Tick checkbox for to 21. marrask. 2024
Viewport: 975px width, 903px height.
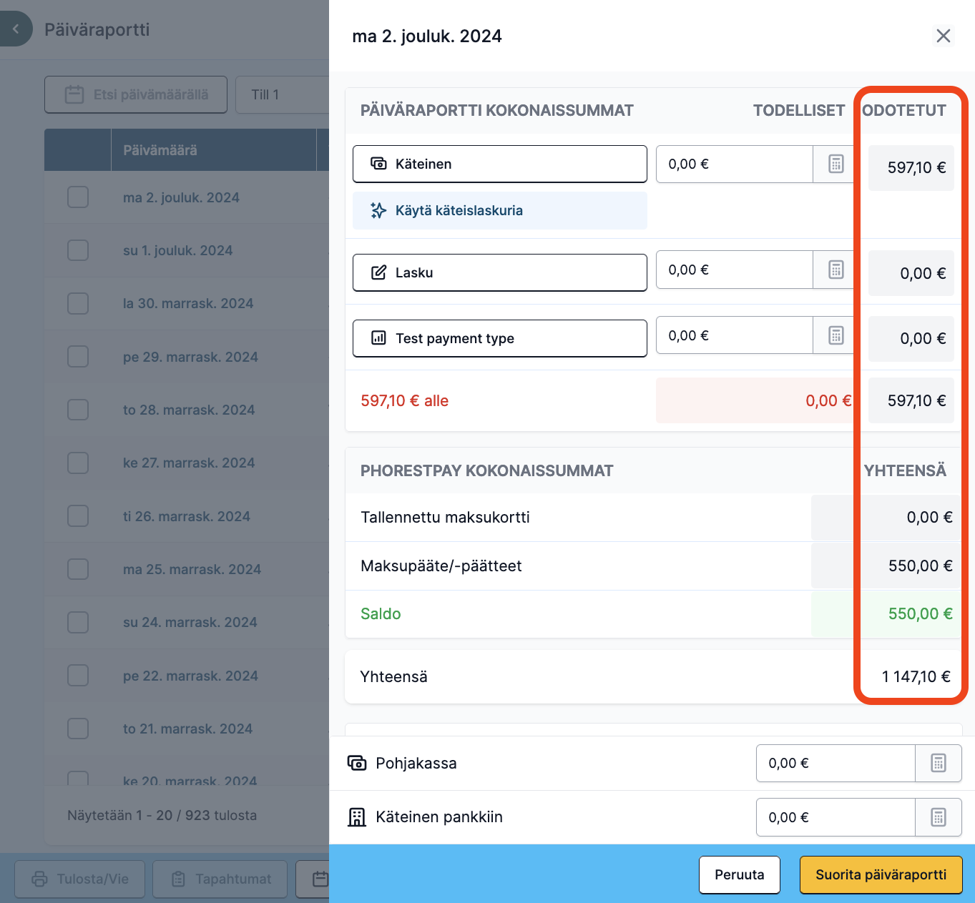78,729
